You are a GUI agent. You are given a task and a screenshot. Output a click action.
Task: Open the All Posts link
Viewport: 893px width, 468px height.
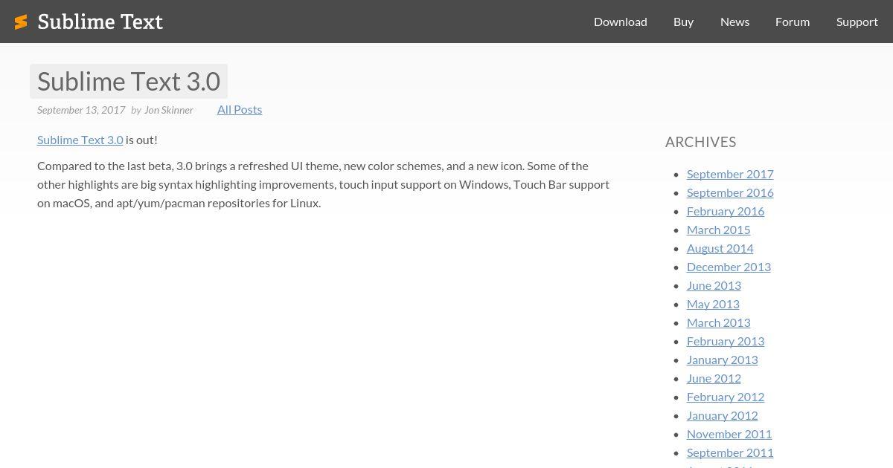pos(240,109)
